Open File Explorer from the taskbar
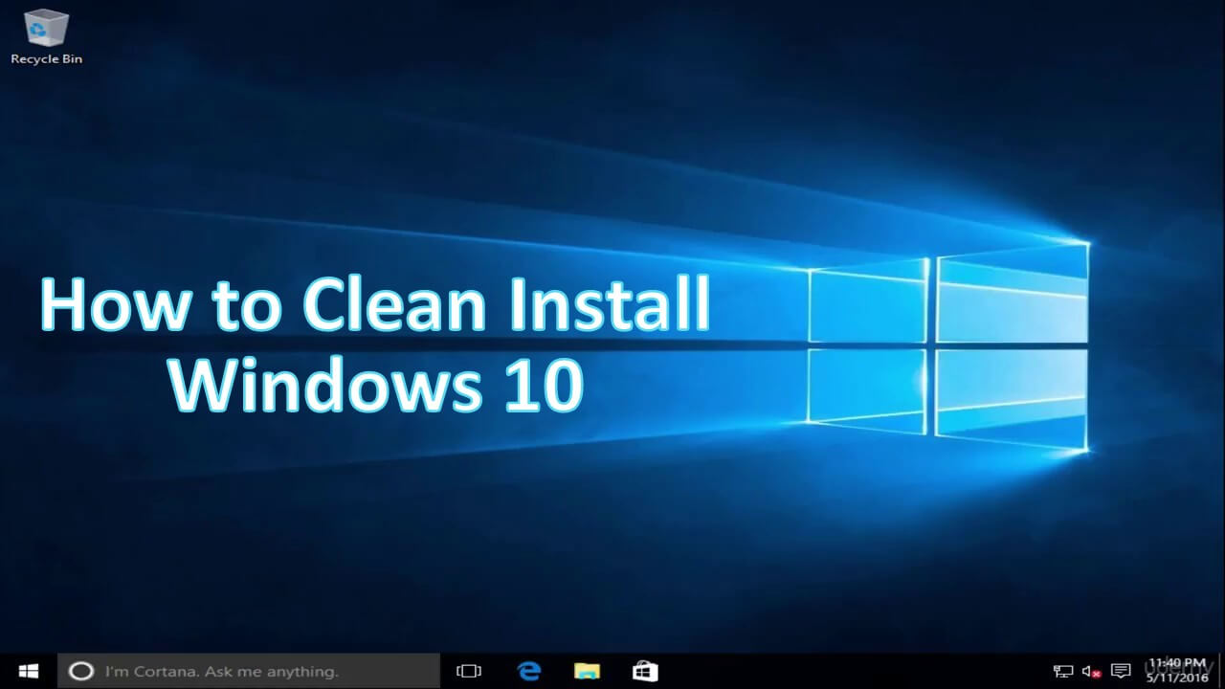The height and width of the screenshot is (689, 1225). (x=587, y=671)
